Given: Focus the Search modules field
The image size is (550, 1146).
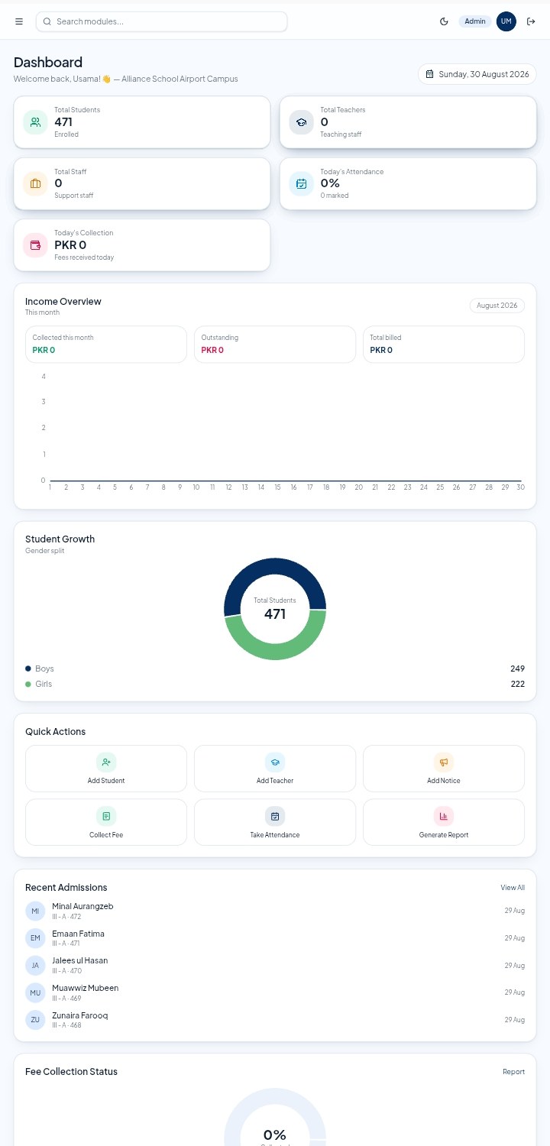Looking at the screenshot, I should click(161, 21).
